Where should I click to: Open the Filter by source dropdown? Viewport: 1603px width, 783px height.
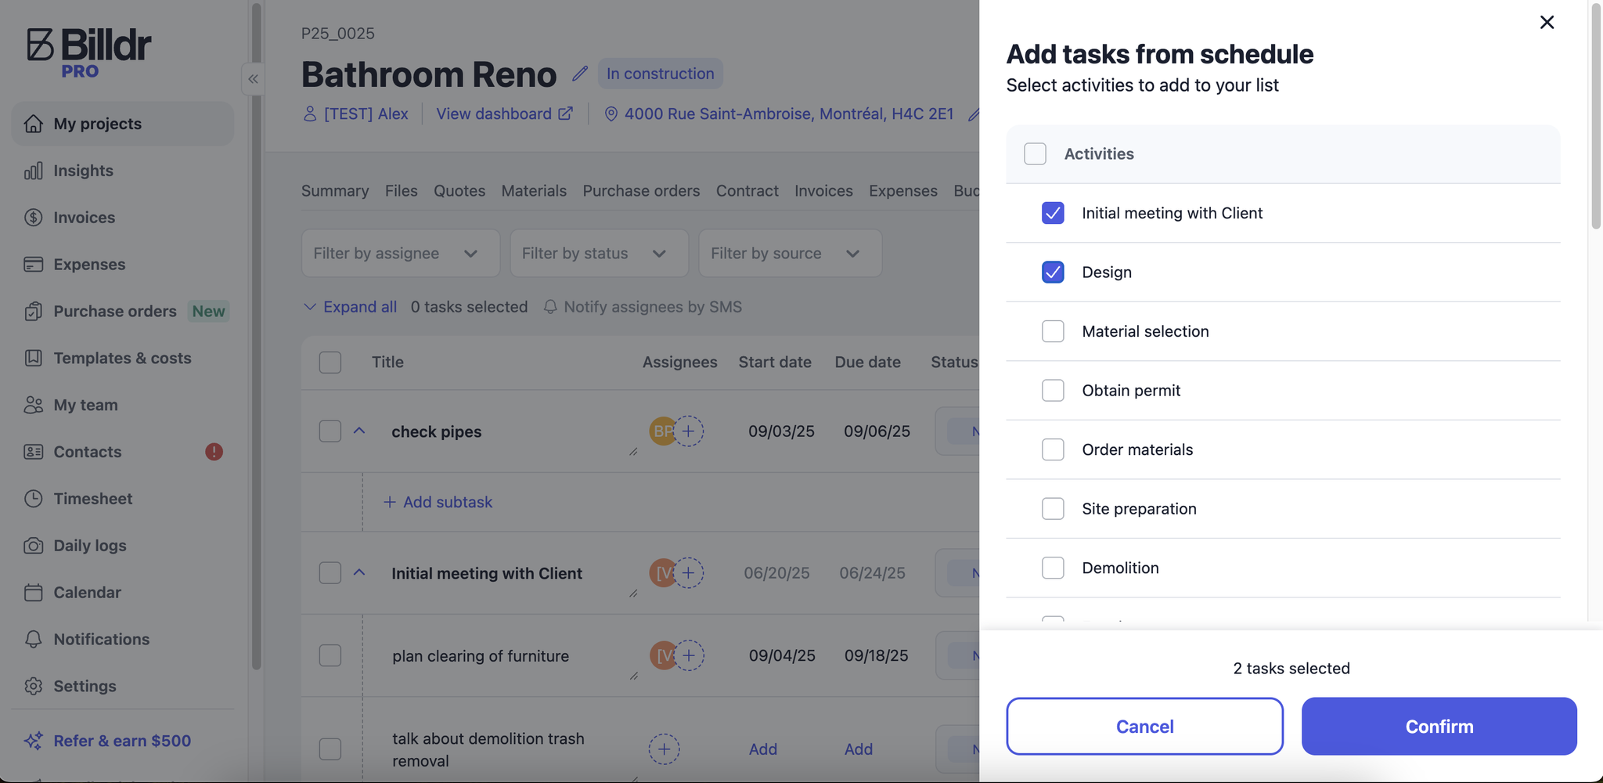point(791,253)
